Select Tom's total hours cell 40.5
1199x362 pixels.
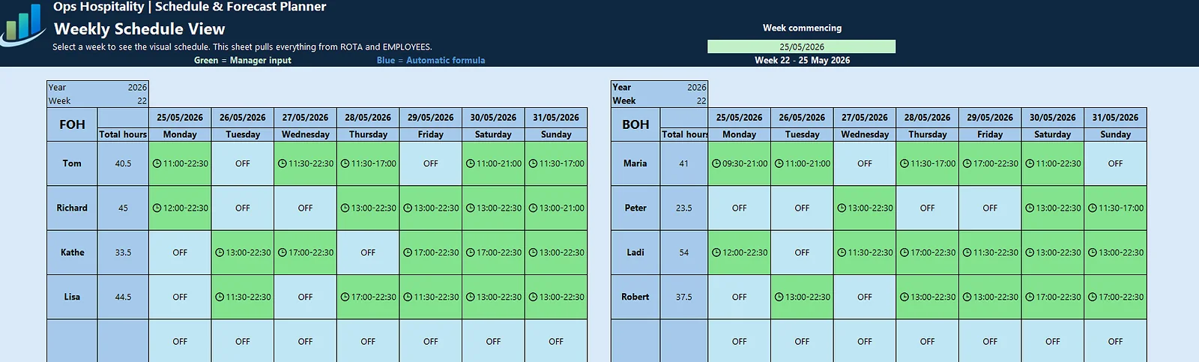tap(123, 163)
